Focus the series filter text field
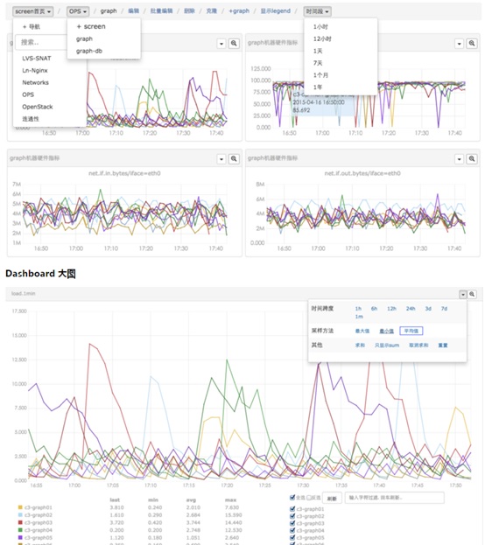This screenshot has width=485, height=545. [395, 498]
